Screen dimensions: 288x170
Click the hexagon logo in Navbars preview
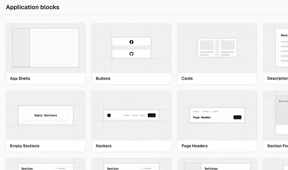109,115
